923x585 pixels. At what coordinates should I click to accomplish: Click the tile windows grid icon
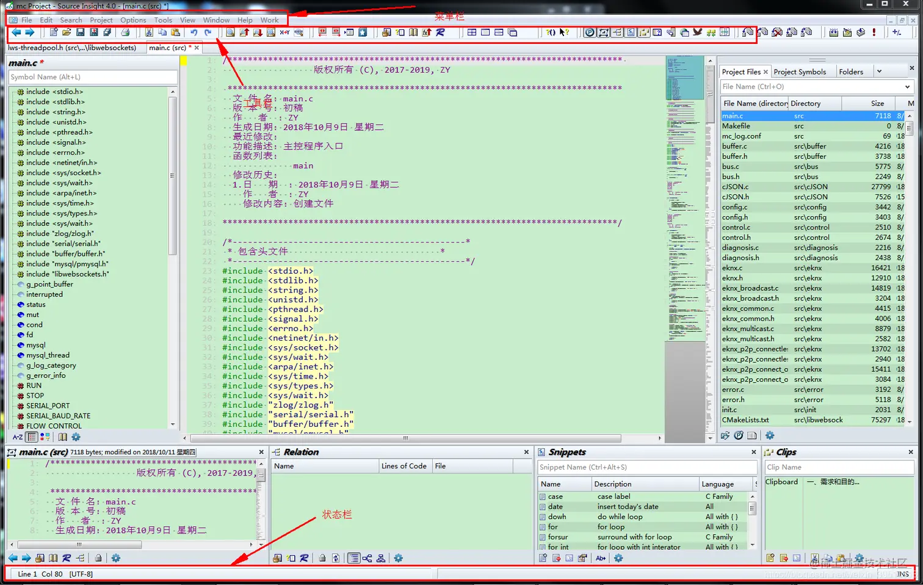[472, 32]
